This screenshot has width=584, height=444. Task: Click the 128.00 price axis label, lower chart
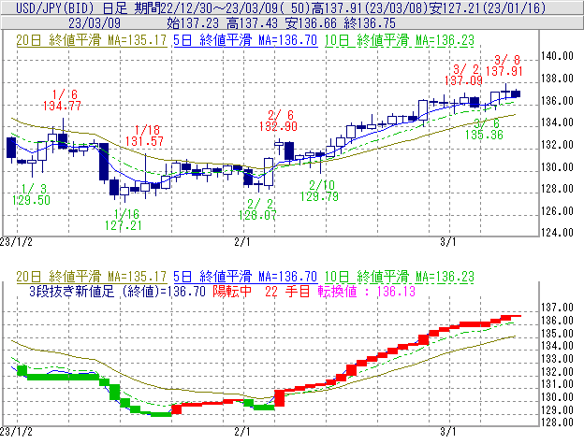click(557, 423)
